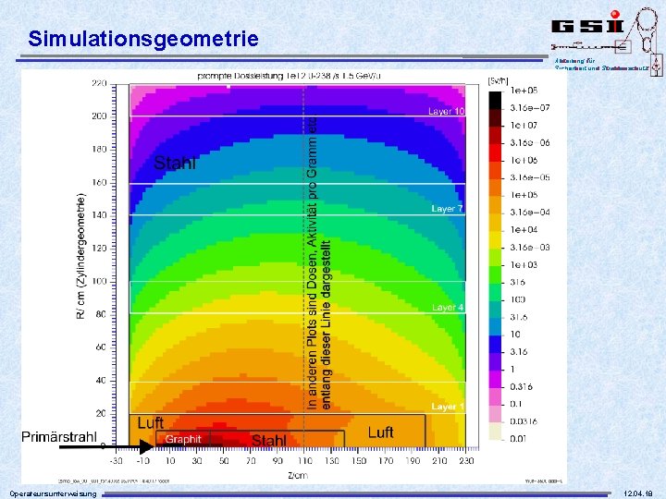Click the colorbar label "0.316"

[x=521, y=386]
